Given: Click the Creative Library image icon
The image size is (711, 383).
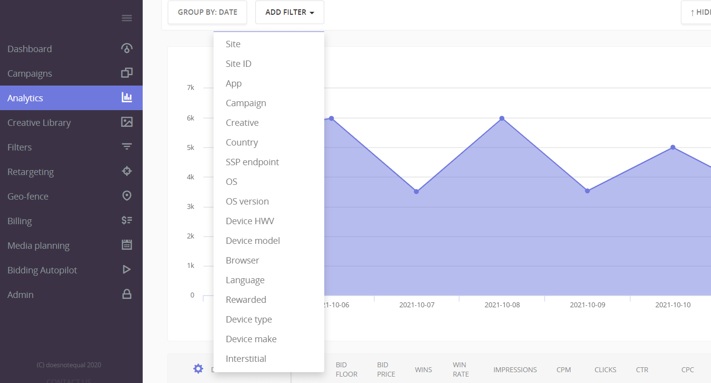Looking at the screenshot, I should (x=127, y=122).
